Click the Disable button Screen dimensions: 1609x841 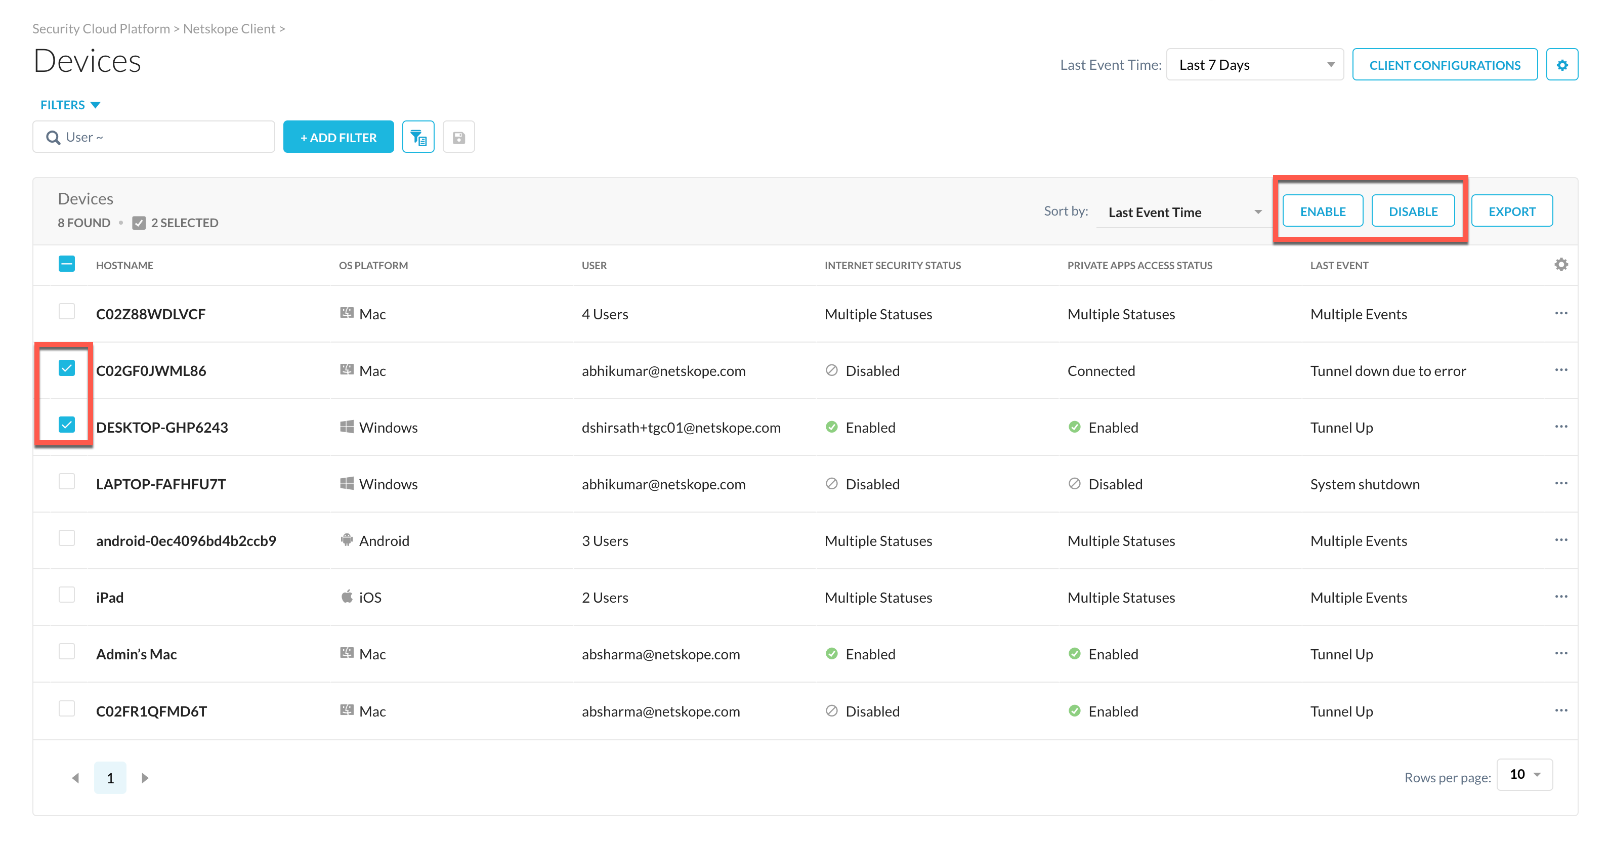[1413, 211]
